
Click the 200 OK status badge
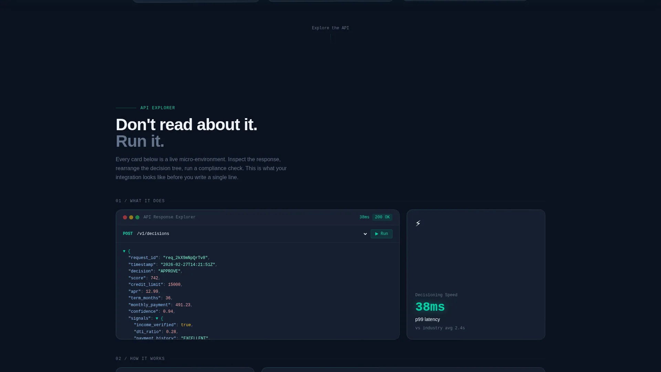pyautogui.click(x=382, y=217)
